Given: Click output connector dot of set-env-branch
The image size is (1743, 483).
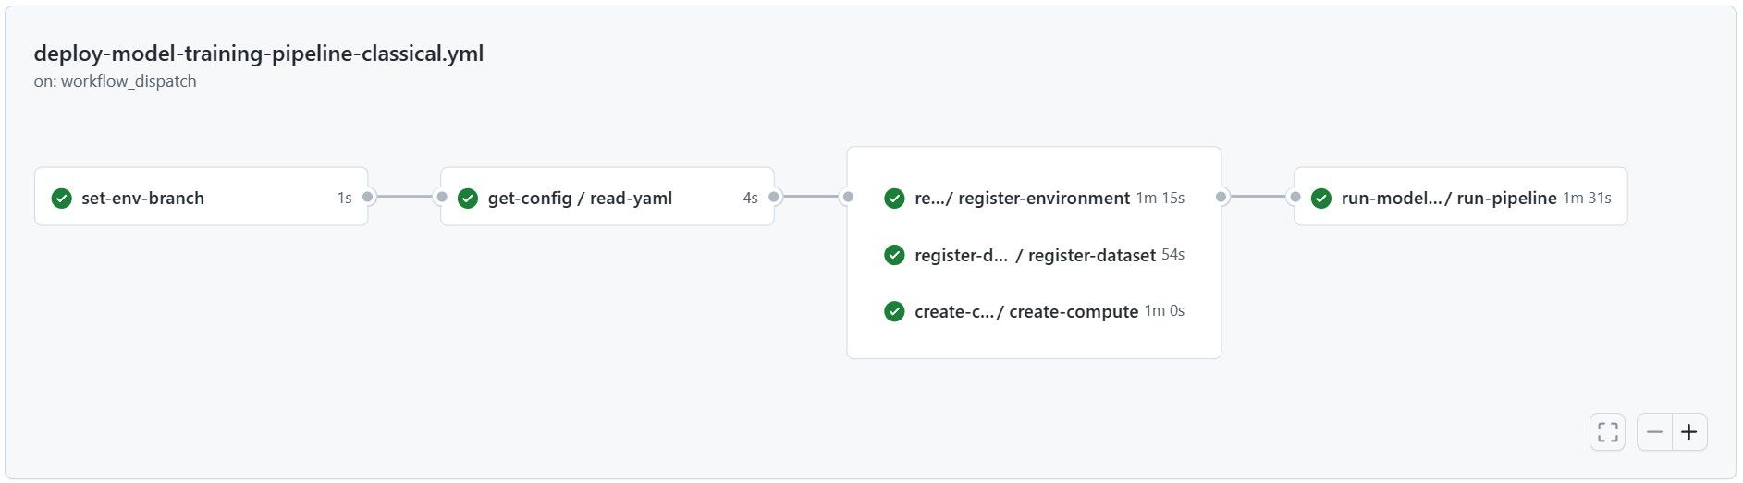Looking at the screenshot, I should pyautogui.click(x=368, y=197).
